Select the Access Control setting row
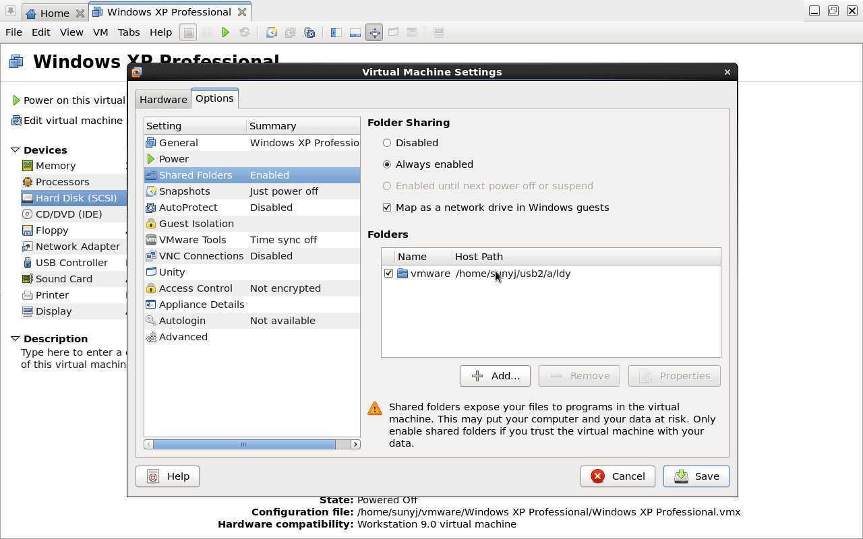 [x=252, y=288]
